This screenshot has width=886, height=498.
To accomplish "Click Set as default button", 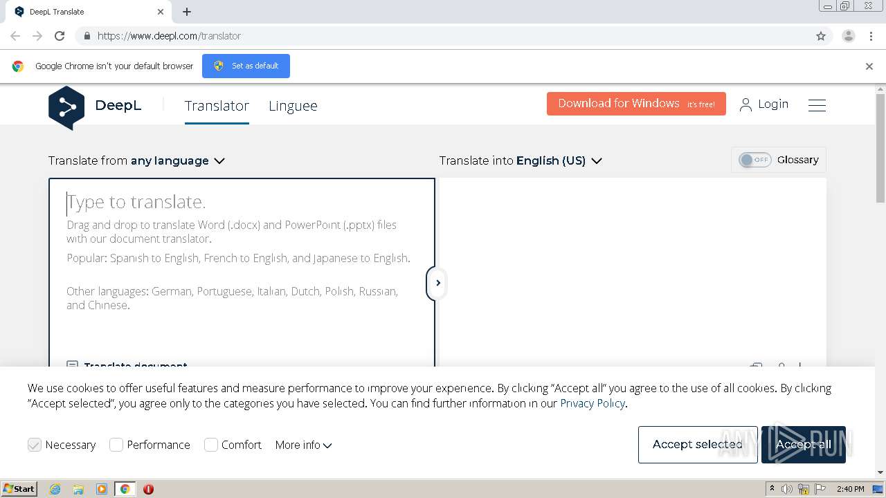I will tap(246, 66).
